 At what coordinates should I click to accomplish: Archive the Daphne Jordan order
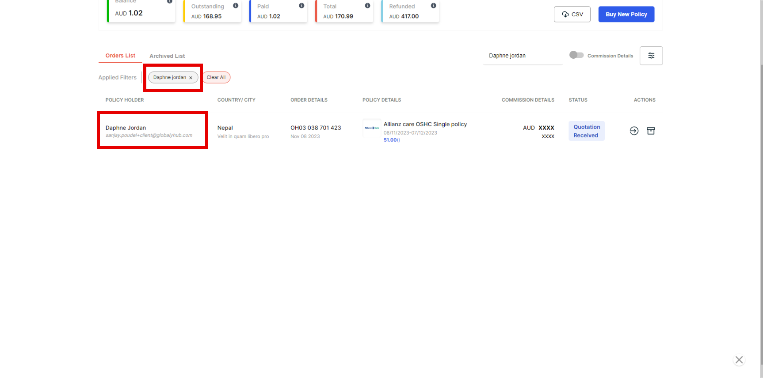pyautogui.click(x=651, y=131)
